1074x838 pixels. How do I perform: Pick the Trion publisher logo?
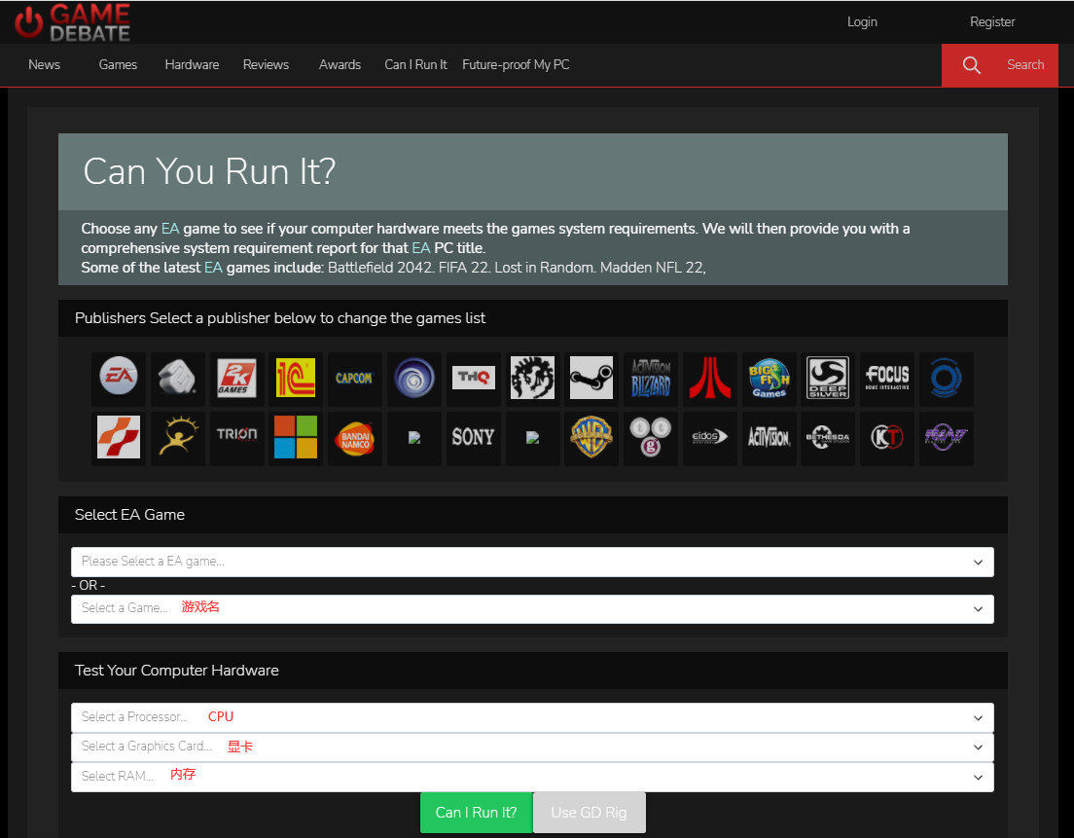[x=236, y=437]
